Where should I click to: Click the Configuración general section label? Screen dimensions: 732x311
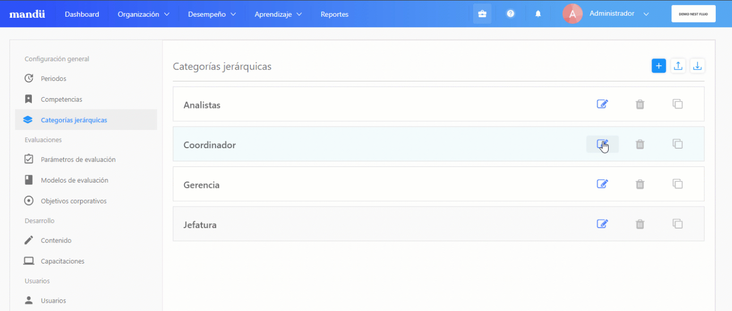click(57, 59)
